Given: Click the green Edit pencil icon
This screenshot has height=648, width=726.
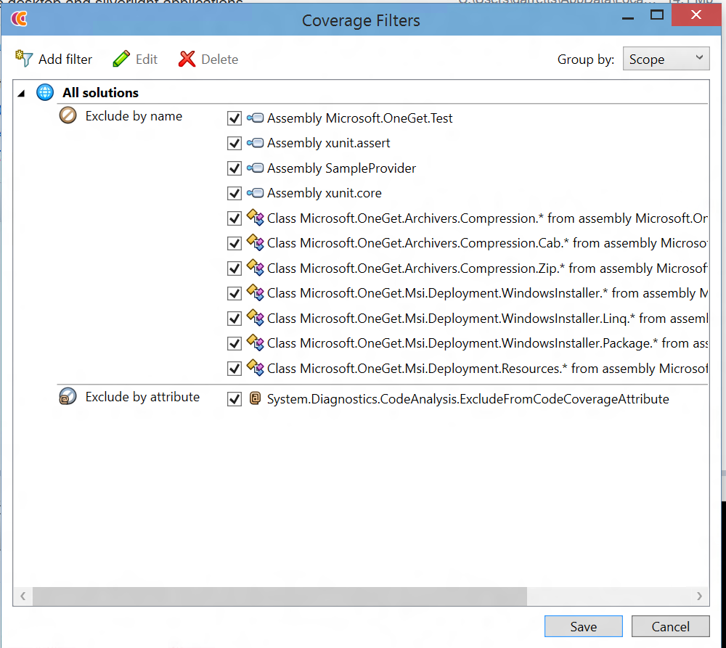Looking at the screenshot, I should pos(121,59).
